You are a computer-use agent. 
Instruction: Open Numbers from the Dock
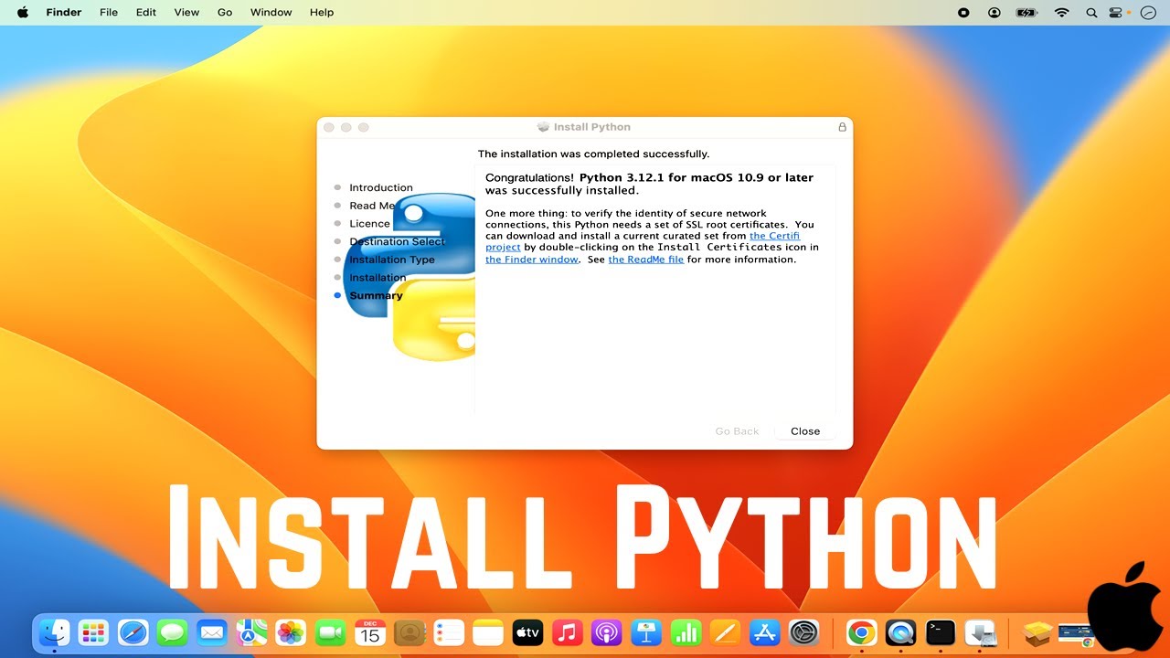(686, 632)
